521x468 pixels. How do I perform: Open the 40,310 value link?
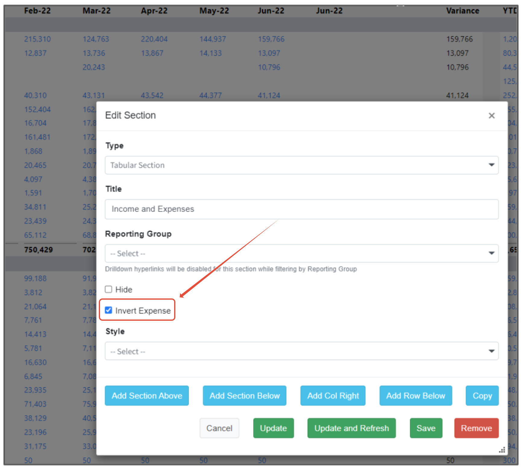click(x=35, y=95)
